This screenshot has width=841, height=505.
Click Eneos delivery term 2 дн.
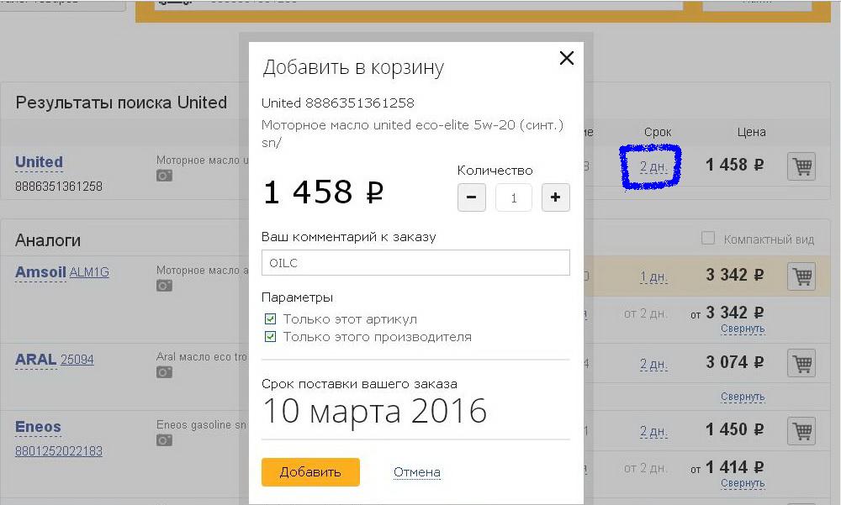(x=653, y=432)
